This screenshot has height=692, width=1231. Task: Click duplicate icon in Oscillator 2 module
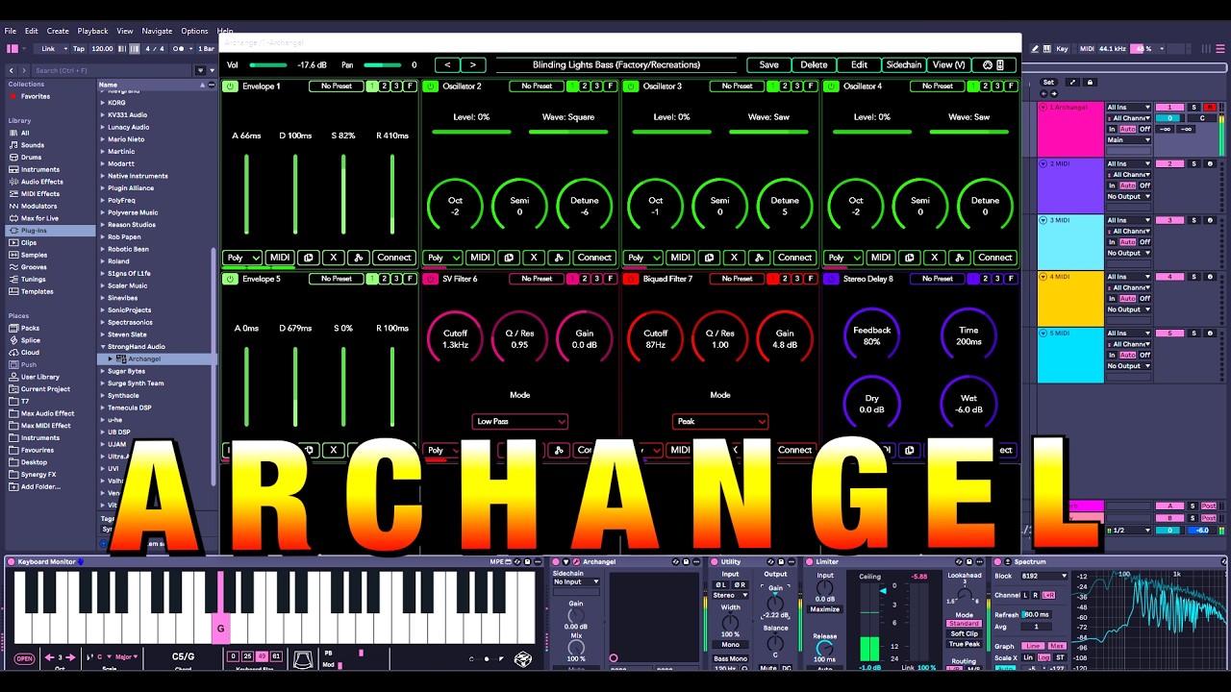point(509,258)
